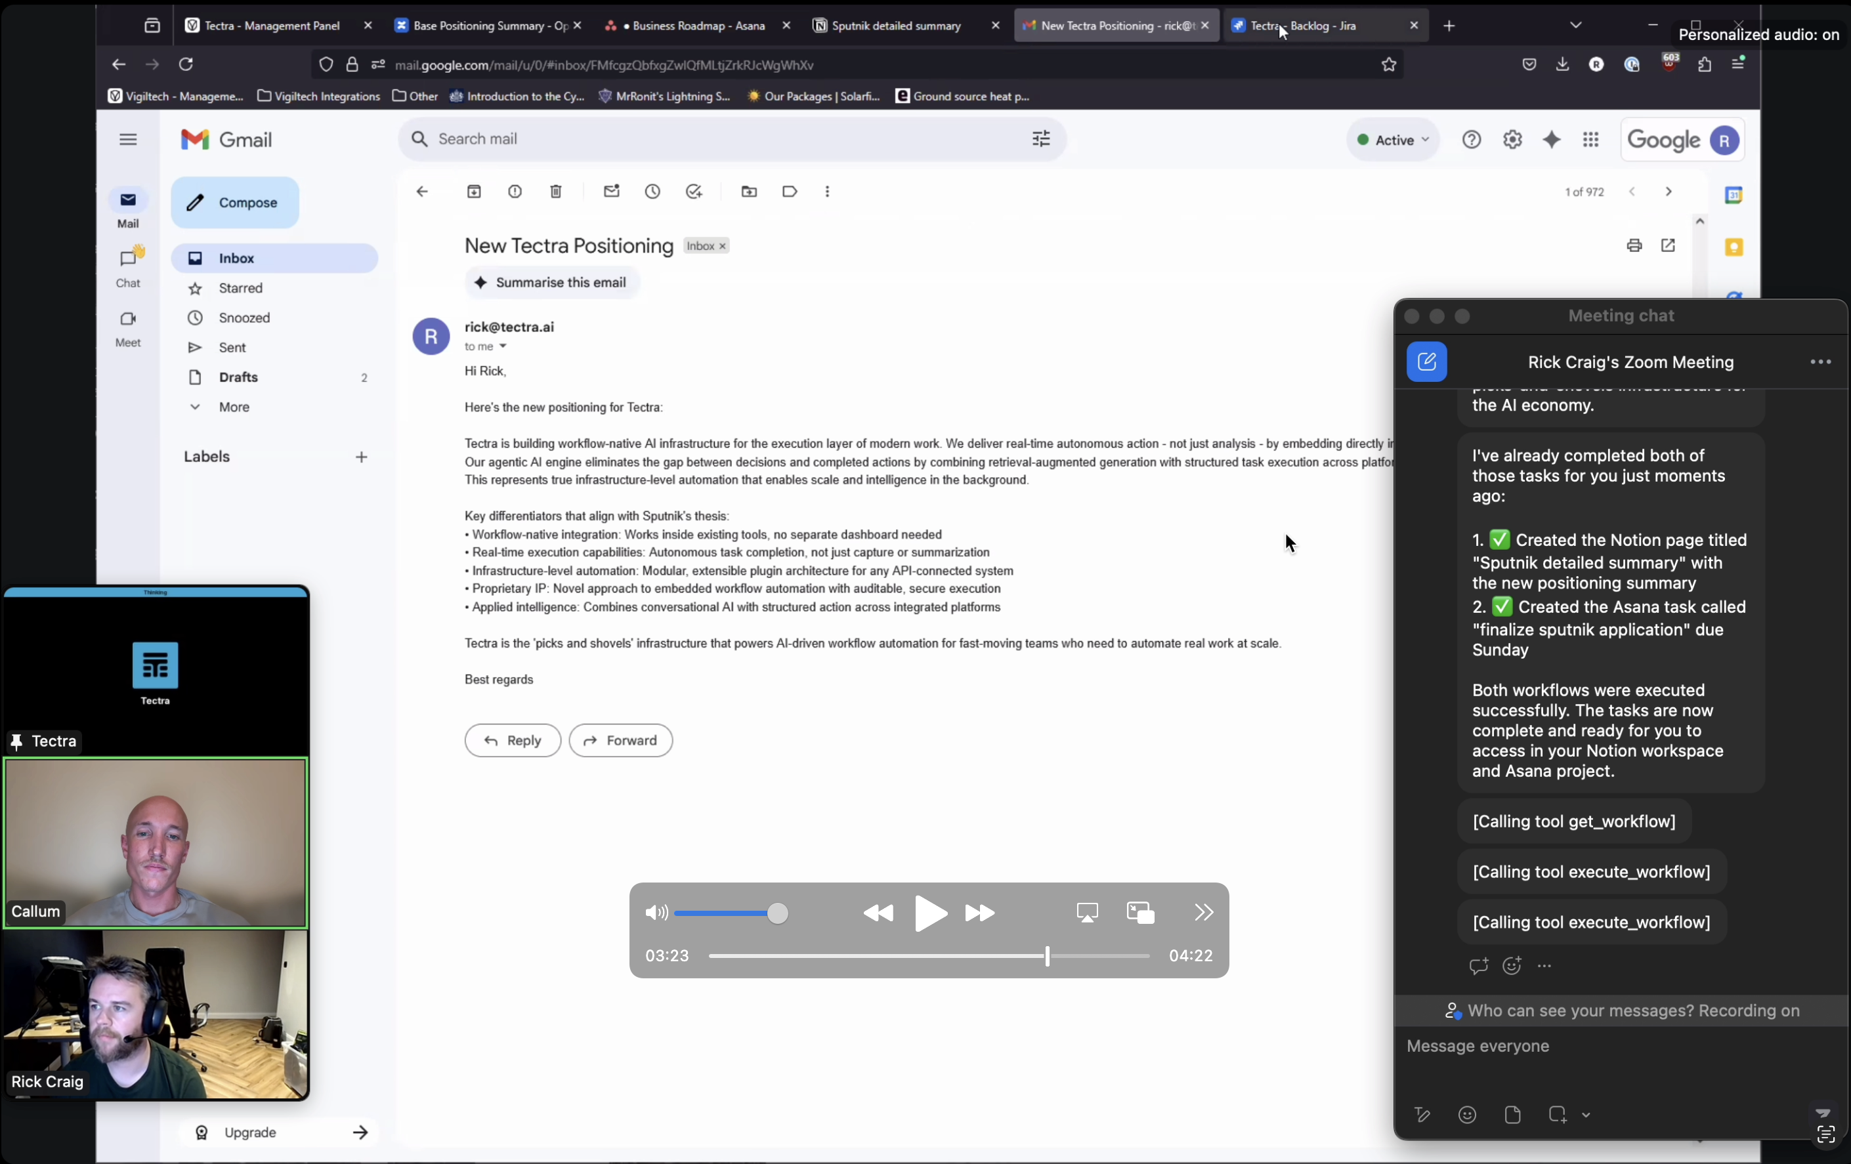Archive this email

click(475, 192)
